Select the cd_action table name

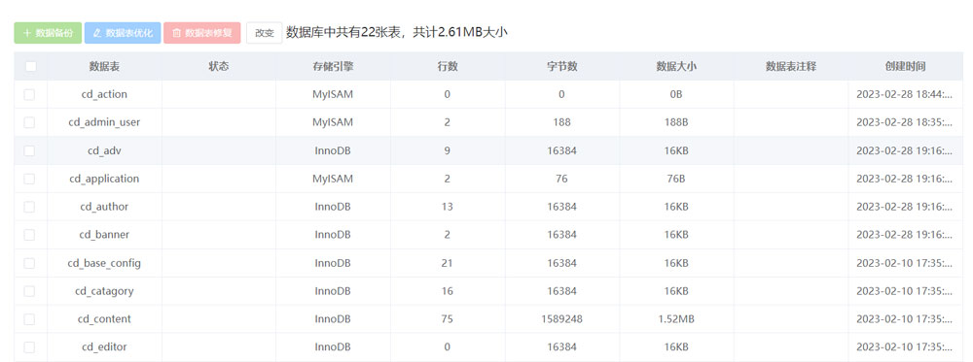coord(104,95)
